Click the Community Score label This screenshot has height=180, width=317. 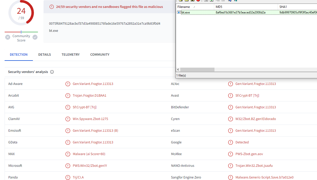[x=21, y=38]
